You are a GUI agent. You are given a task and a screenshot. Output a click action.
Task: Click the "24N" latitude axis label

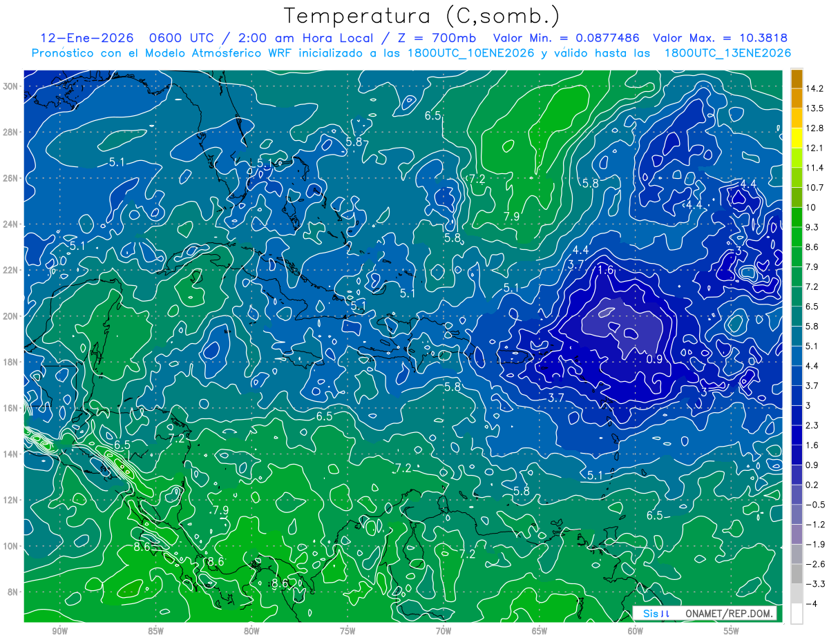[x=10, y=224]
